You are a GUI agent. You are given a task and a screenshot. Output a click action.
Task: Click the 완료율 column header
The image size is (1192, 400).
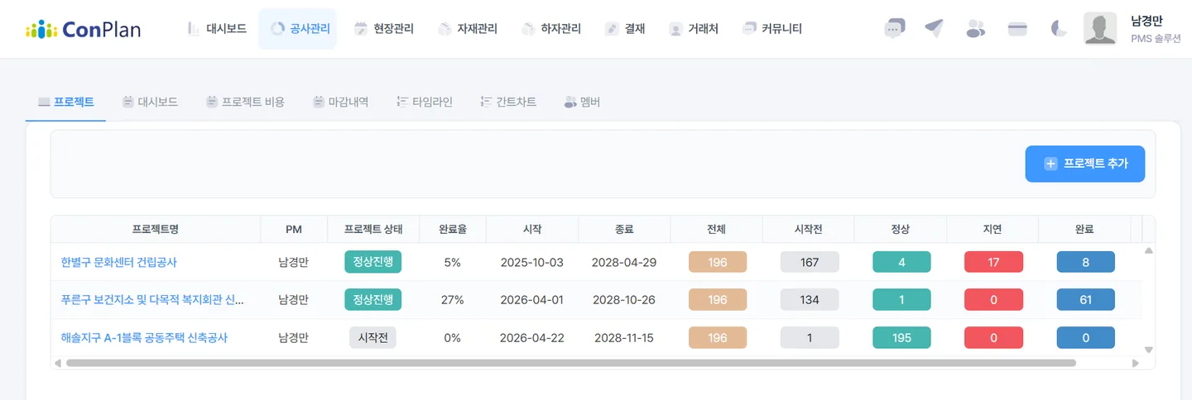(452, 229)
